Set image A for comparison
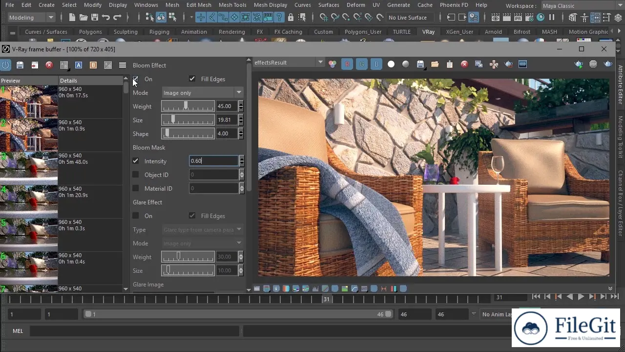Screen dimensions: 625x352 point(79,65)
